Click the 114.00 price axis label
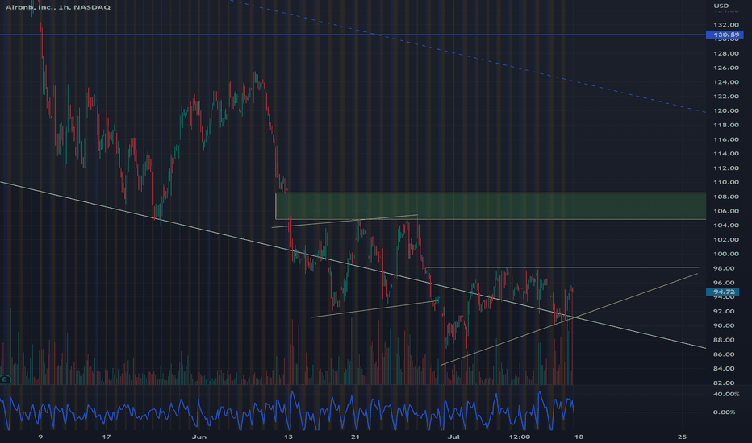The height and width of the screenshot is (443, 752). click(725, 154)
